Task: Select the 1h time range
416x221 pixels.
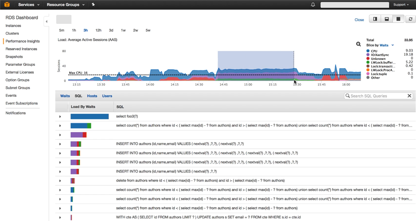Action: (74, 30)
